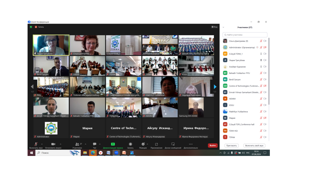Go to previous gallery page arrow
The width and height of the screenshot is (318, 178).
point(32,87)
